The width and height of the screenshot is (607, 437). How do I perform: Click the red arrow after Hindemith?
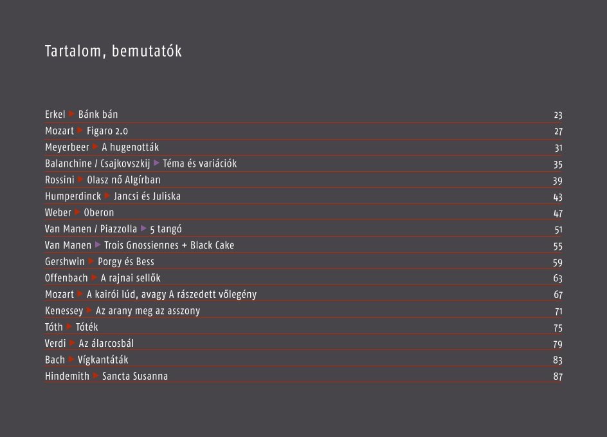[96, 376]
